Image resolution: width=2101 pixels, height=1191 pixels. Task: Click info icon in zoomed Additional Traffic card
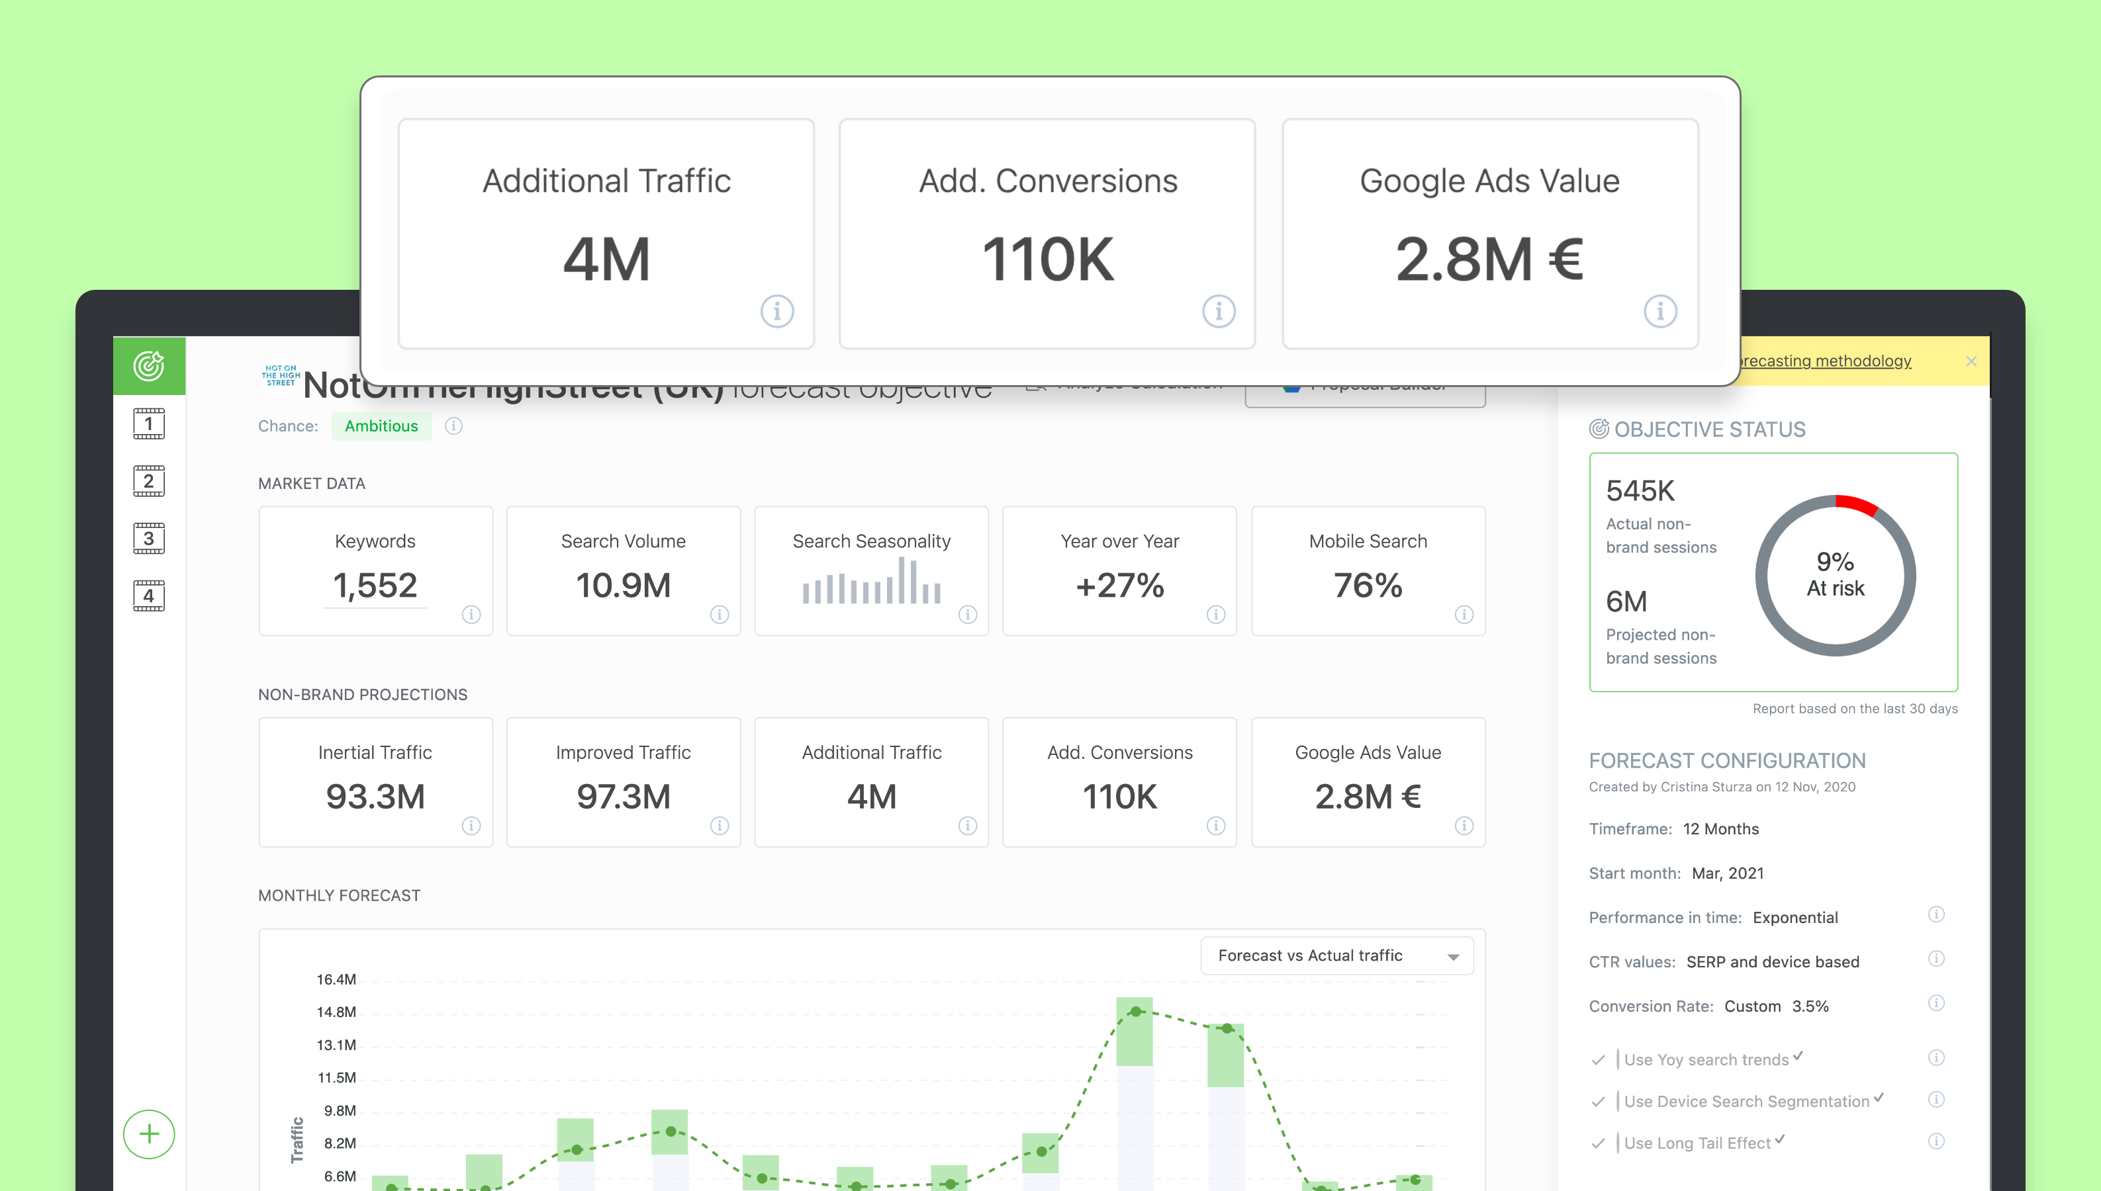pyautogui.click(x=776, y=311)
